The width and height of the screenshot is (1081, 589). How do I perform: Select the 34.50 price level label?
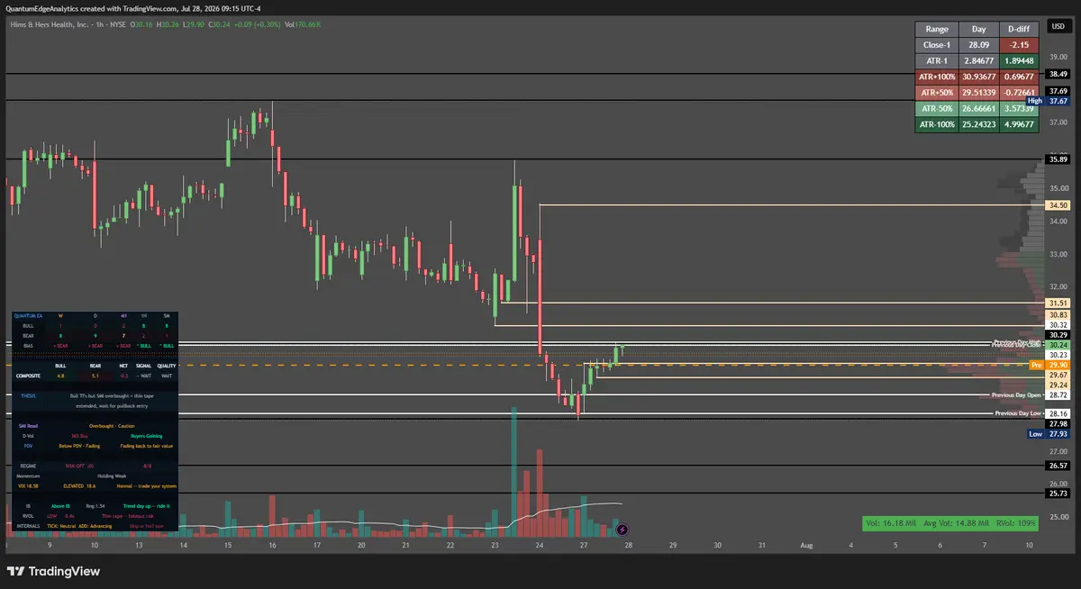click(1058, 205)
